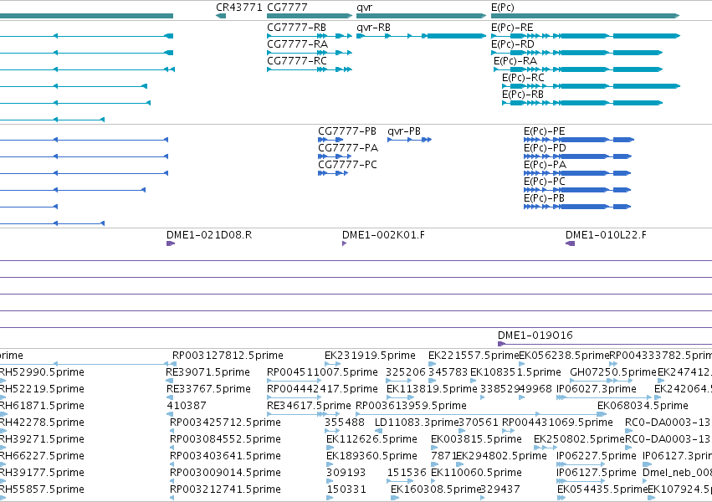The image size is (712, 502).
Task: Click EST EK231919.5prime
Action: [x=370, y=356]
